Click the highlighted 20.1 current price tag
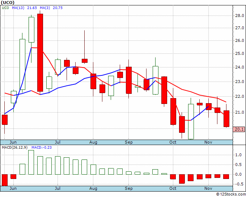246x197 pixels. tap(239, 130)
